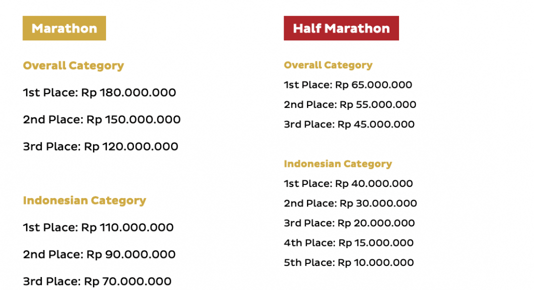The image size is (534, 290).
Task: Select the Rp 40.000.000 first place line
Action: [348, 183]
